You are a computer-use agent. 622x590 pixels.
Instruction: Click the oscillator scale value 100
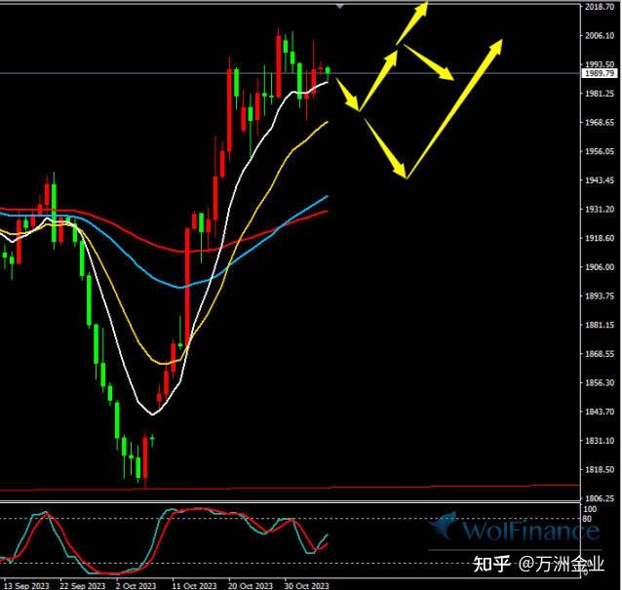click(590, 509)
